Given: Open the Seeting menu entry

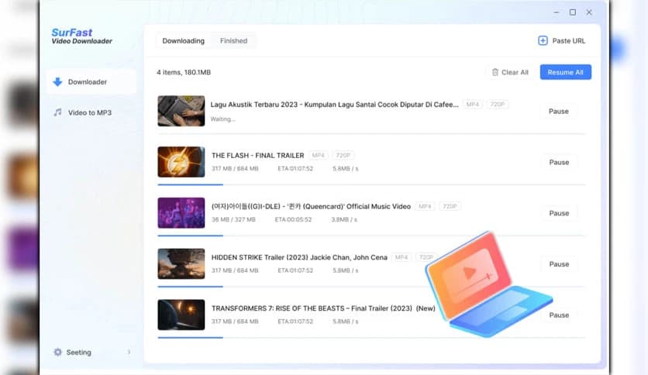Looking at the screenshot, I should pos(91,353).
